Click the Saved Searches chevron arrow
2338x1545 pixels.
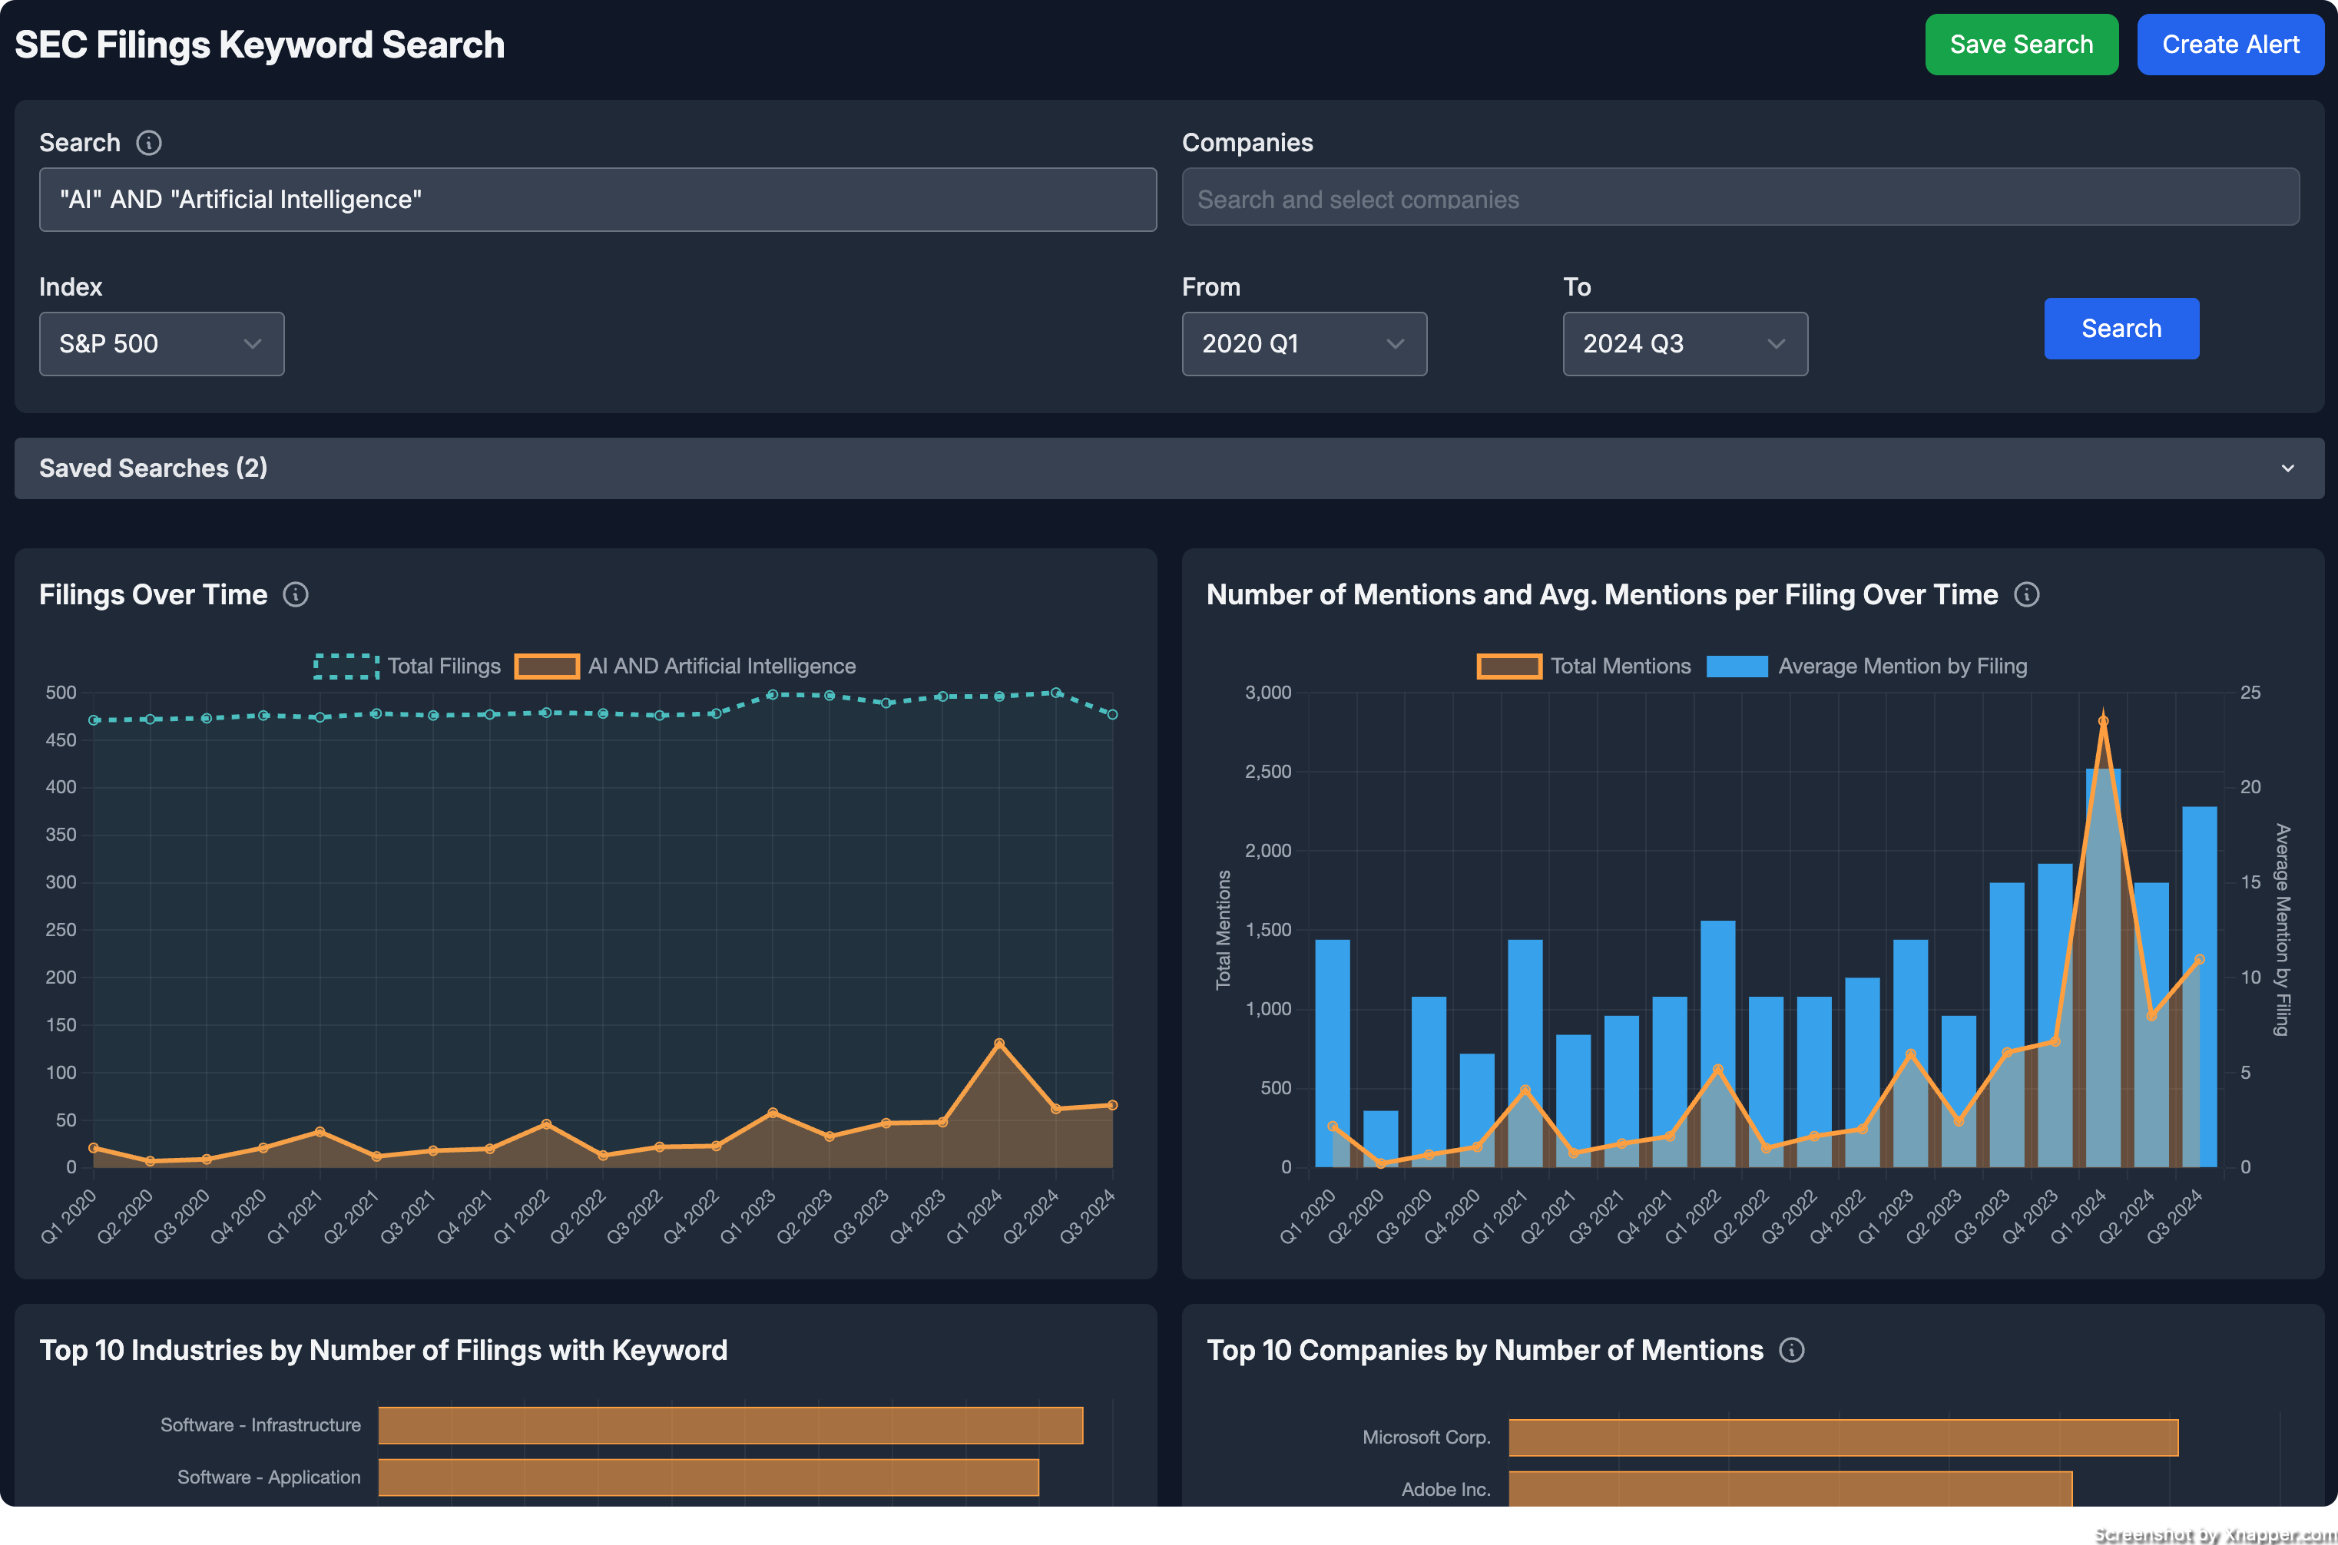[x=2288, y=468]
